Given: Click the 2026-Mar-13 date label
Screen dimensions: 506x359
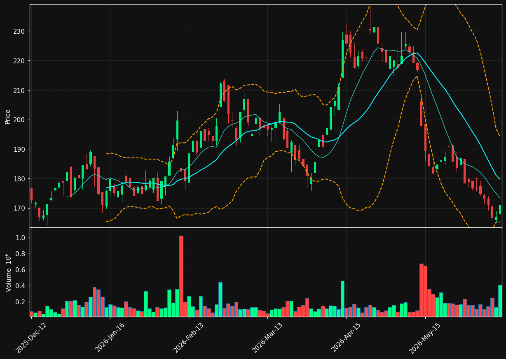Looking at the screenshot, I should tap(267, 338).
